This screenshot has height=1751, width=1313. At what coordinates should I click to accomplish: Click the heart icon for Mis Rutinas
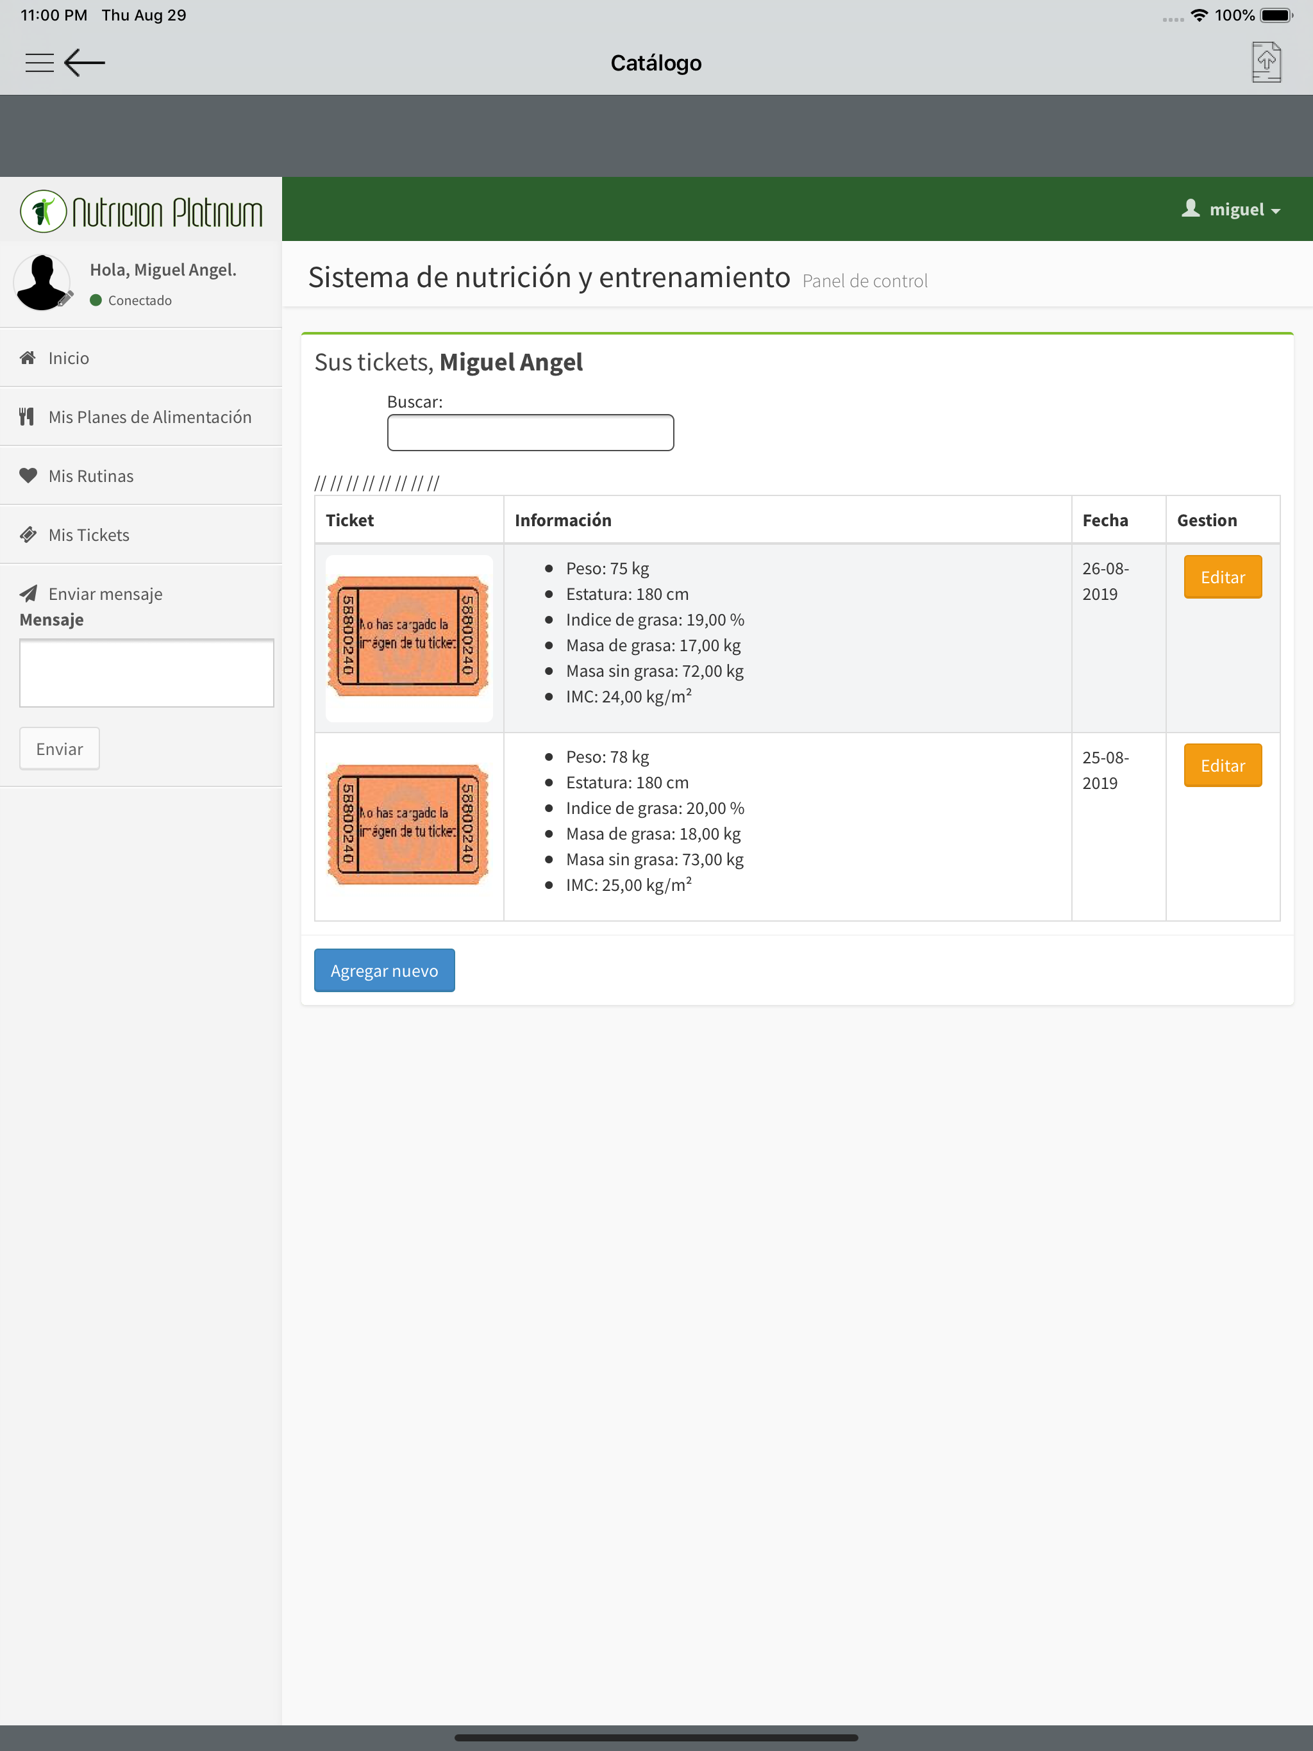coord(28,476)
